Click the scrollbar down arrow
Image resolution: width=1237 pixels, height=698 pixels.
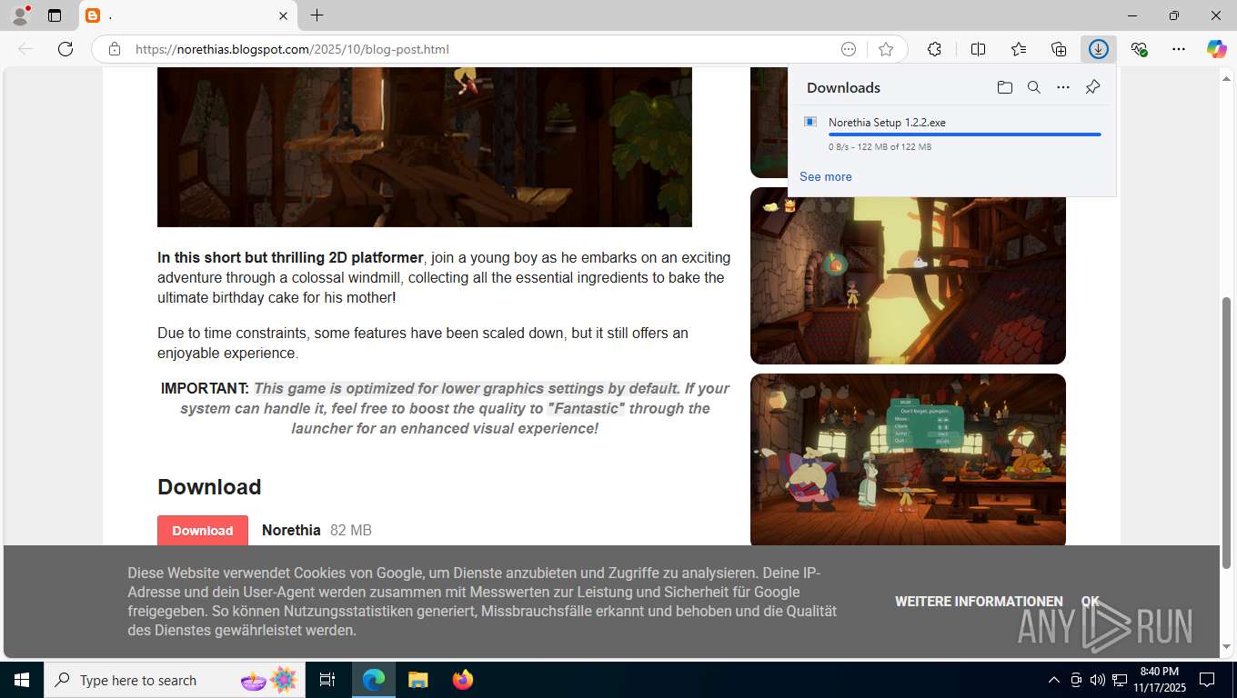tap(1226, 647)
